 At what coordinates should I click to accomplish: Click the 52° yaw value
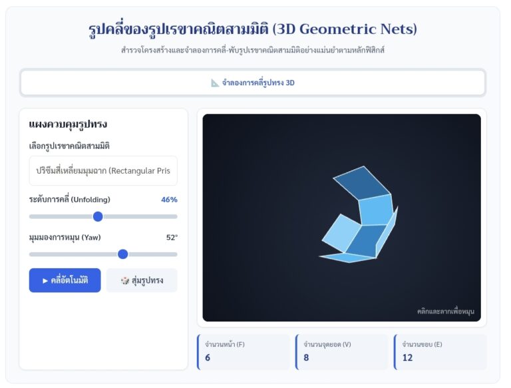click(172, 238)
